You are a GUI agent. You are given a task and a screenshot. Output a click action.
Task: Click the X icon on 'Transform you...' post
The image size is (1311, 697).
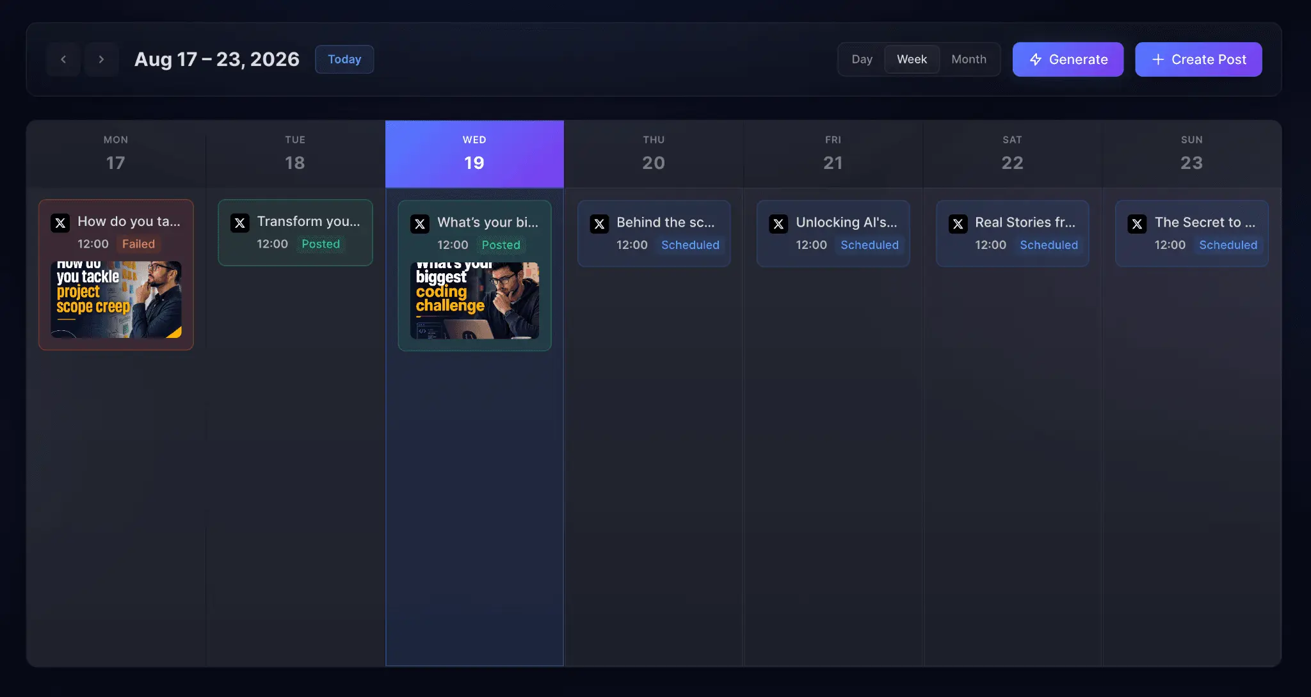[x=240, y=223]
